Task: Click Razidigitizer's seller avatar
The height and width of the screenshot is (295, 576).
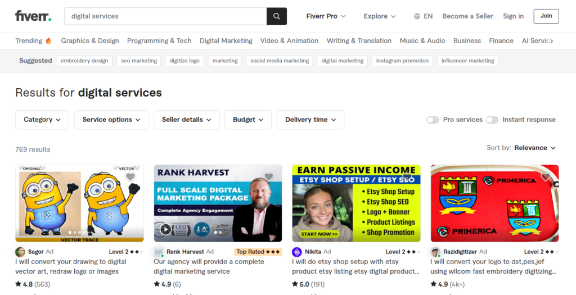Action: (x=435, y=252)
